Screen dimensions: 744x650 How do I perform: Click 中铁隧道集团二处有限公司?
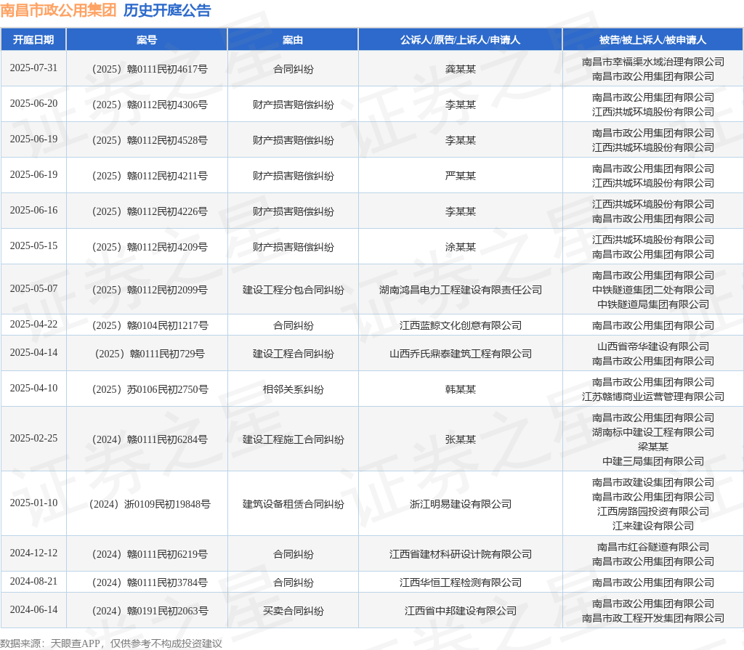coord(653,290)
